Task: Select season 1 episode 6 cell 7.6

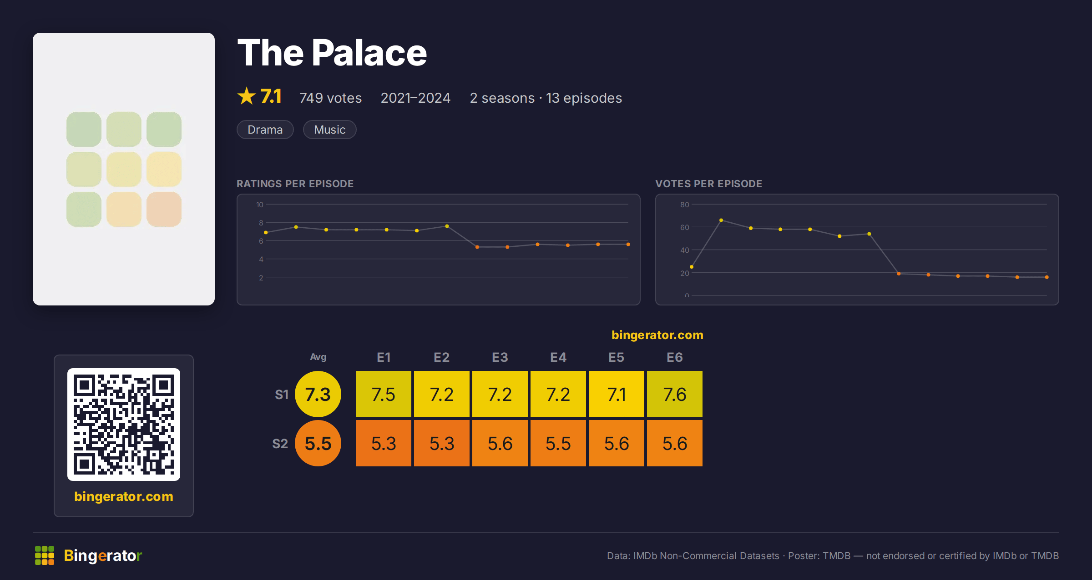Action: click(x=675, y=394)
